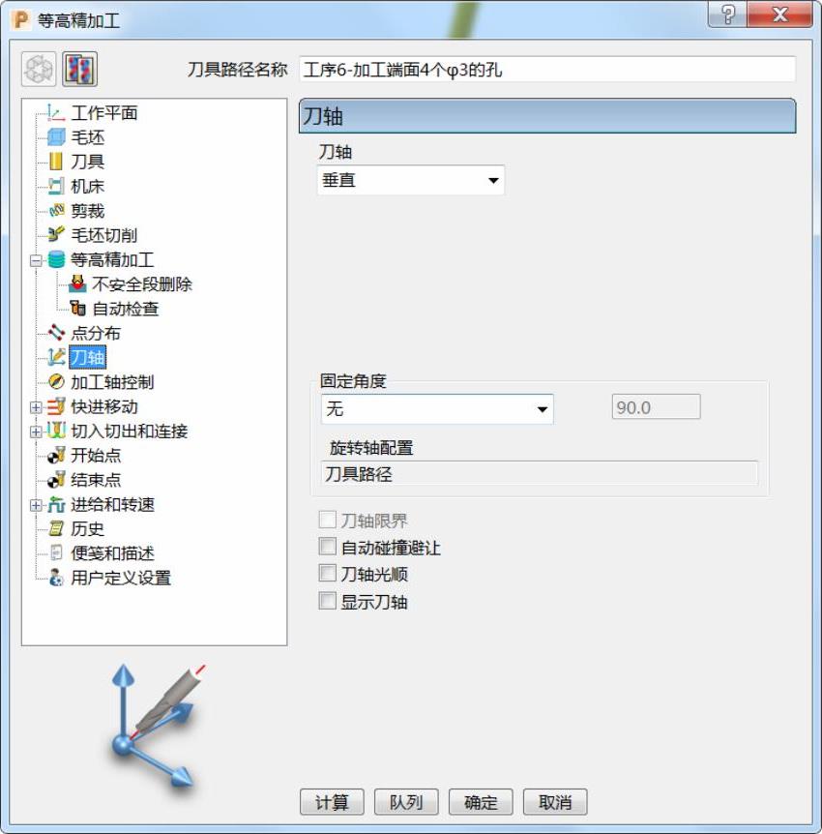Click the workplane (工作平面) icon in tree
This screenshot has height=834, width=822.
(x=56, y=112)
